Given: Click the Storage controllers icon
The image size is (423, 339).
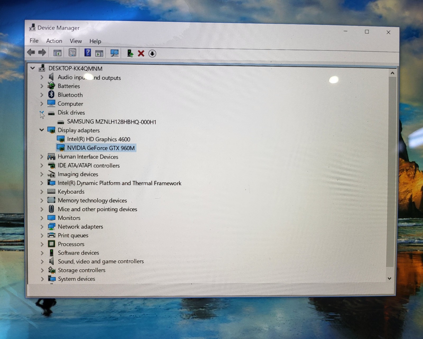Looking at the screenshot, I should click(52, 270).
